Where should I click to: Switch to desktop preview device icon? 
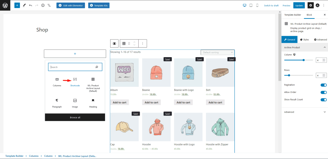[244, 5]
